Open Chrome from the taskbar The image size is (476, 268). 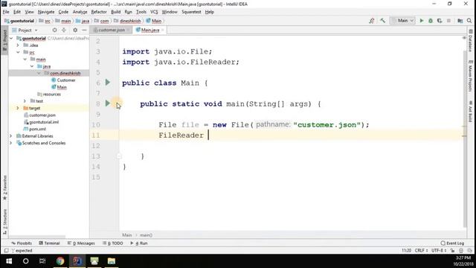pos(60,261)
